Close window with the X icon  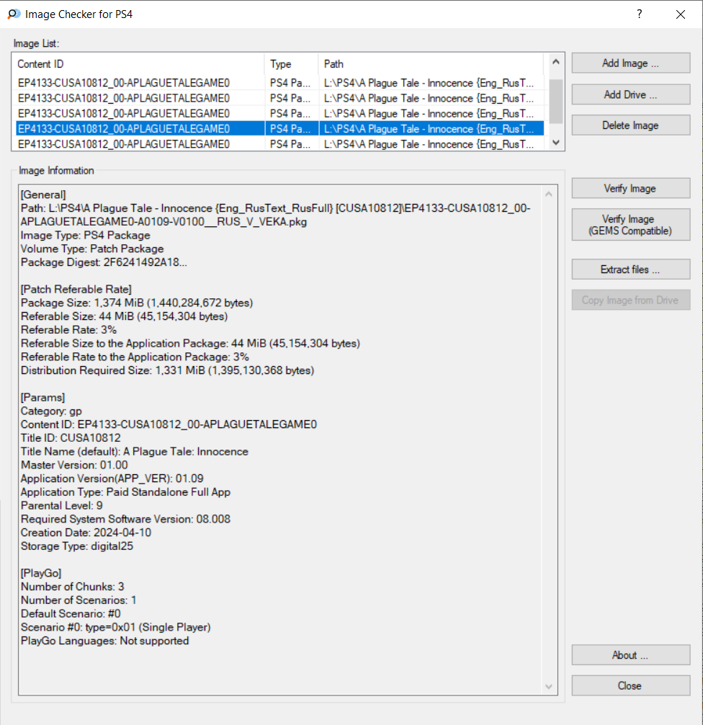pyautogui.click(x=681, y=14)
